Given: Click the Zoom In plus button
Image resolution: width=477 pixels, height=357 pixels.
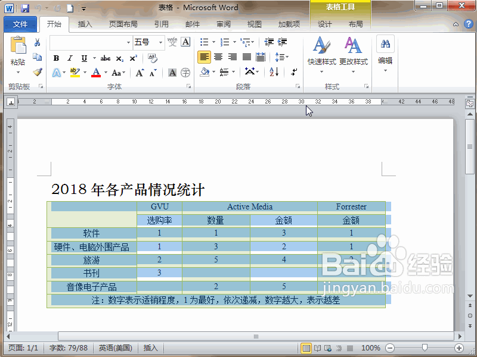Looking at the screenshot, I should coord(459,348).
